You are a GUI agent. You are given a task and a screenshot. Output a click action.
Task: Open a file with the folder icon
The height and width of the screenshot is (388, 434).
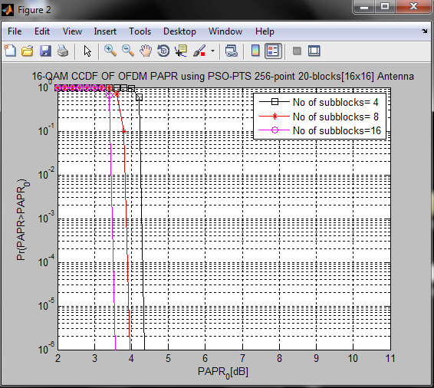[x=28, y=51]
